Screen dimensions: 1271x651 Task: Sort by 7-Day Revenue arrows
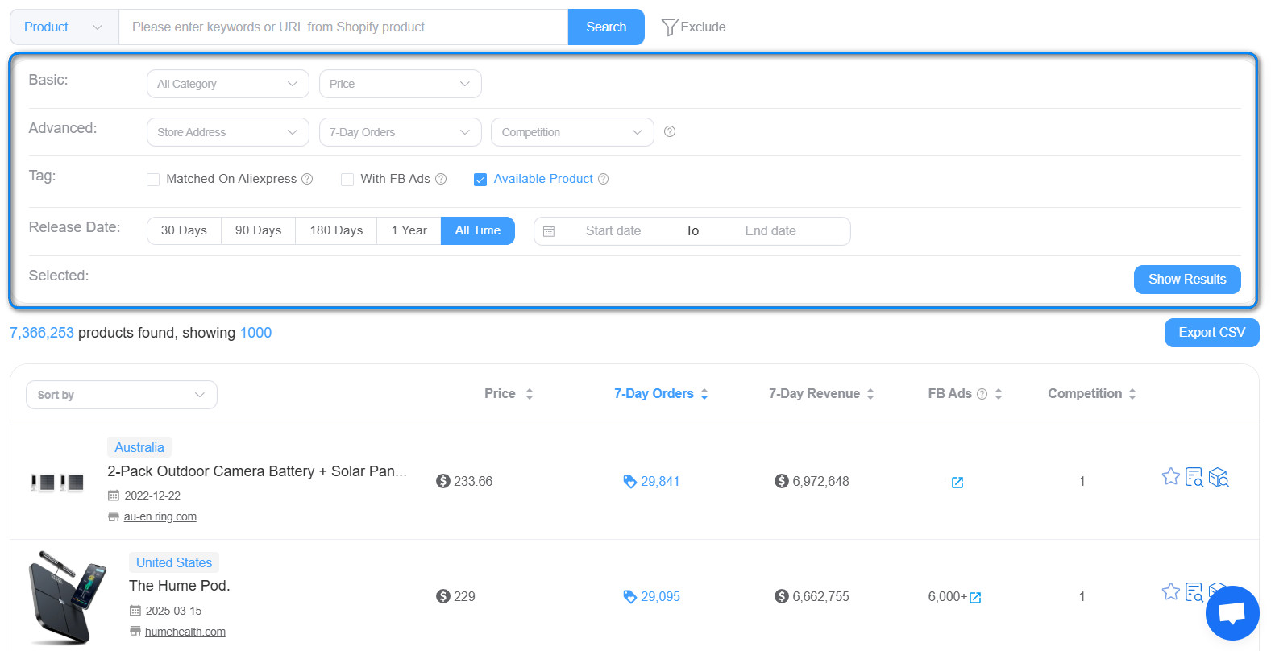[870, 394]
